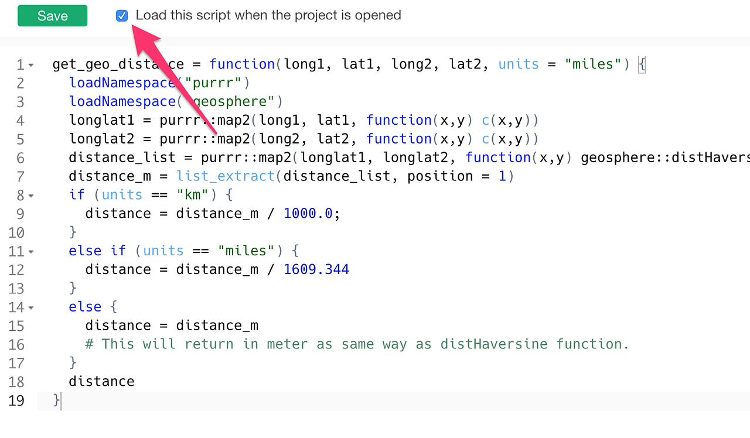This screenshot has width=750, height=438.
Task: Collapse the function fold arrow on line 1
Action: [x=30, y=64]
